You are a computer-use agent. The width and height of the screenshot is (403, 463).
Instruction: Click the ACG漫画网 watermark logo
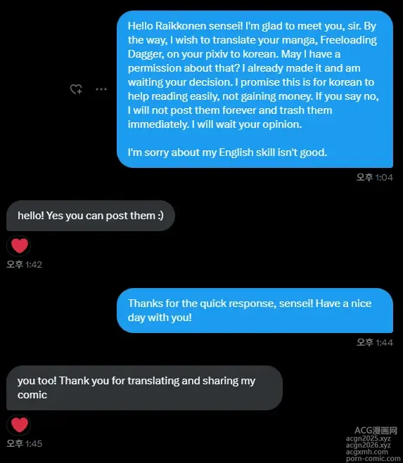[376, 430]
